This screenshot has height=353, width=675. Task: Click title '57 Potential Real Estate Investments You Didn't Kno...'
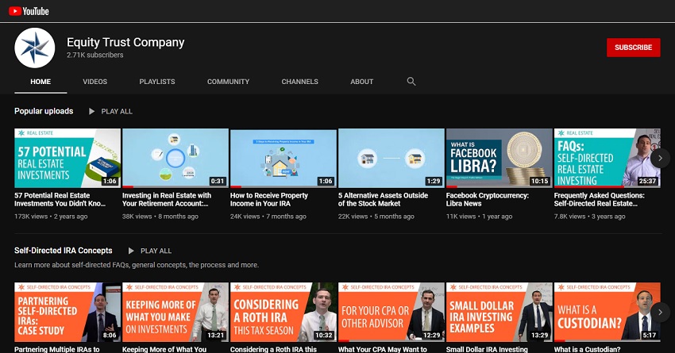click(60, 199)
